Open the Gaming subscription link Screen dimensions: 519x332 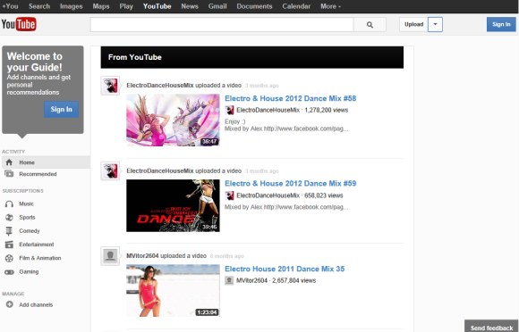29,272
